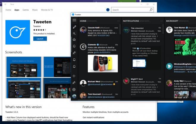Open Tweeten settings with the gear icon
The image size is (196, 124).
coord(74,89)
